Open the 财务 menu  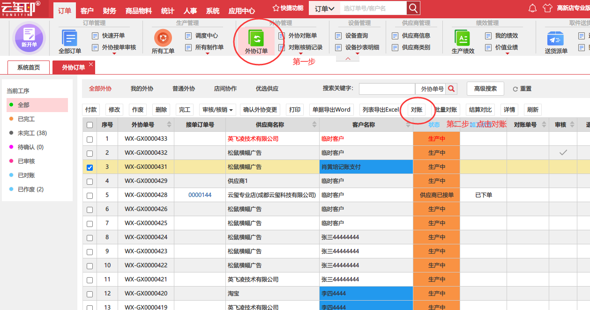click(110, 11)
